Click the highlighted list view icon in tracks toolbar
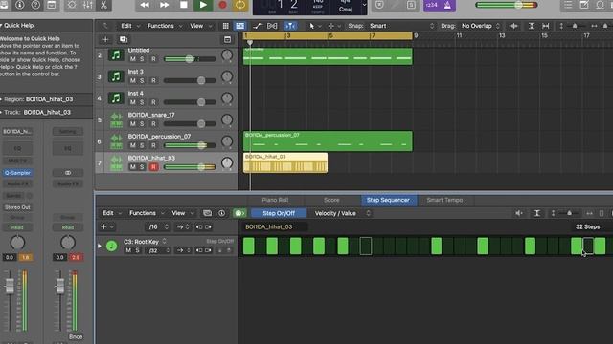The height and width of the screenshot is (344, 613). pyautogui.click(x=239, y=26)
